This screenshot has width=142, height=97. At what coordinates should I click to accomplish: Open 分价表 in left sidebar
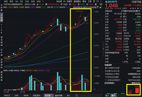click(2, 52)
